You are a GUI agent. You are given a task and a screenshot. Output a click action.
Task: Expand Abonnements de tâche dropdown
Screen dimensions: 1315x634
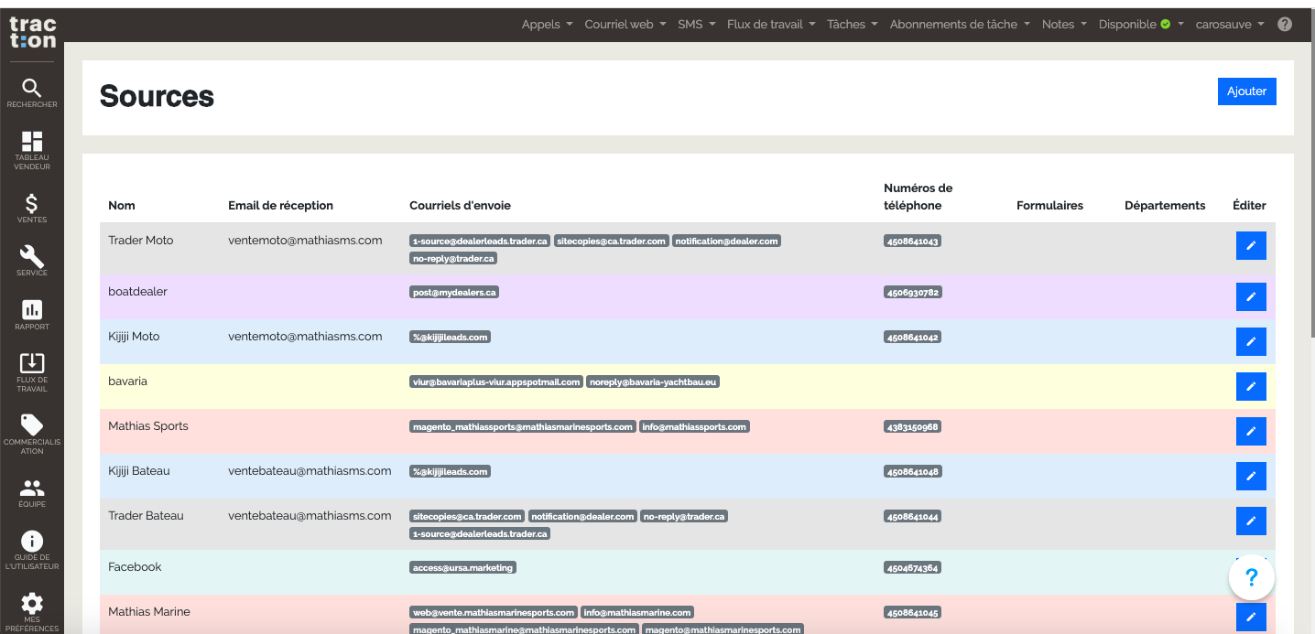tap(960, 25)
